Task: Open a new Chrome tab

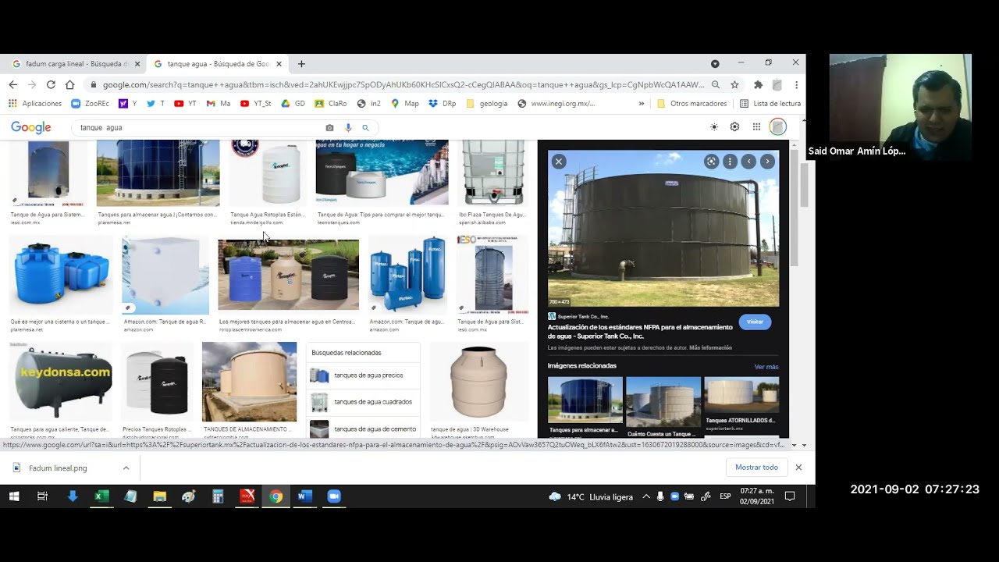Action: click(x=301, y=64)
